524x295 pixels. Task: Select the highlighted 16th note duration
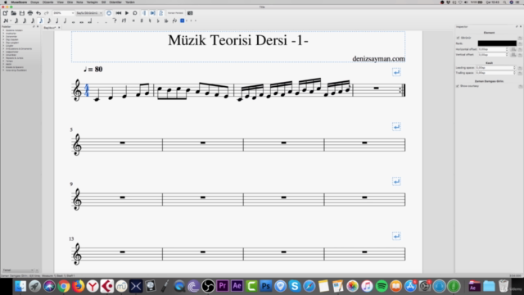[x=41, y=20]
